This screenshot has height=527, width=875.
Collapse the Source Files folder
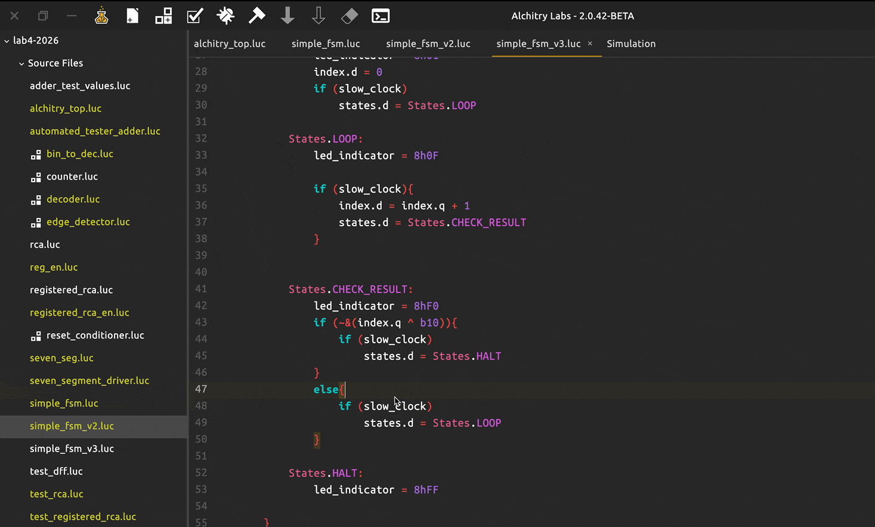tap(21, 63)
